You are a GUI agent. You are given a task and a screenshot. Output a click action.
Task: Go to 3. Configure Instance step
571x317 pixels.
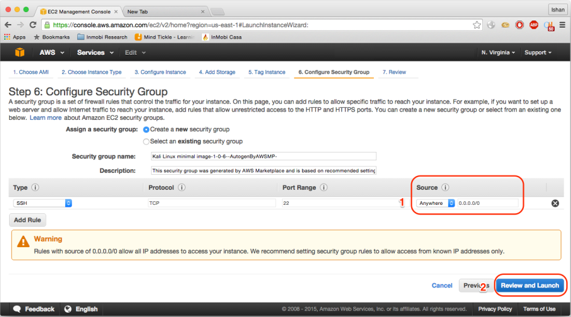160,72
